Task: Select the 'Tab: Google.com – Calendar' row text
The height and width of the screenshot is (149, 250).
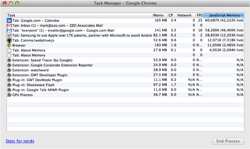Action: pyautogui.click(x=36, y=21)
